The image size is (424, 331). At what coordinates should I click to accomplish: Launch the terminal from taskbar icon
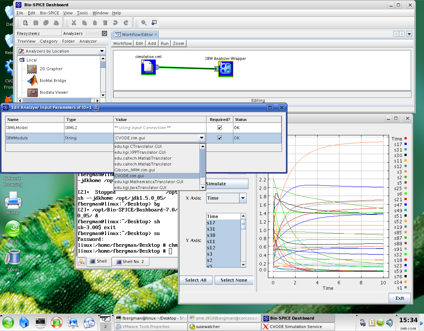click(x=40, y=322)
